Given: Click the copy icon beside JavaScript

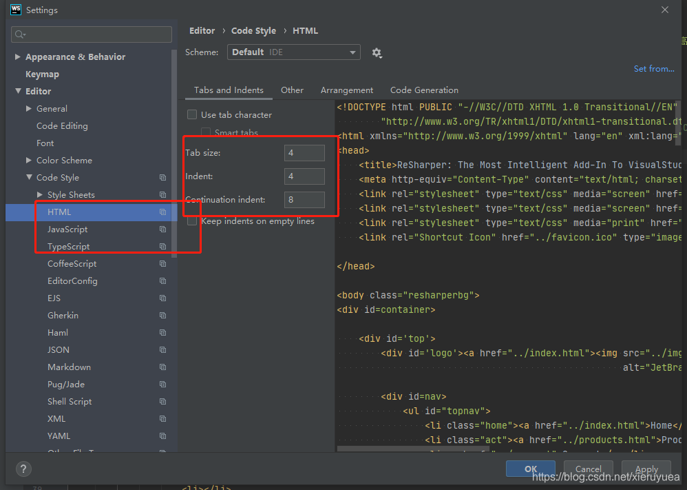Looking at the screenshot, I should (x=162, y=229).
